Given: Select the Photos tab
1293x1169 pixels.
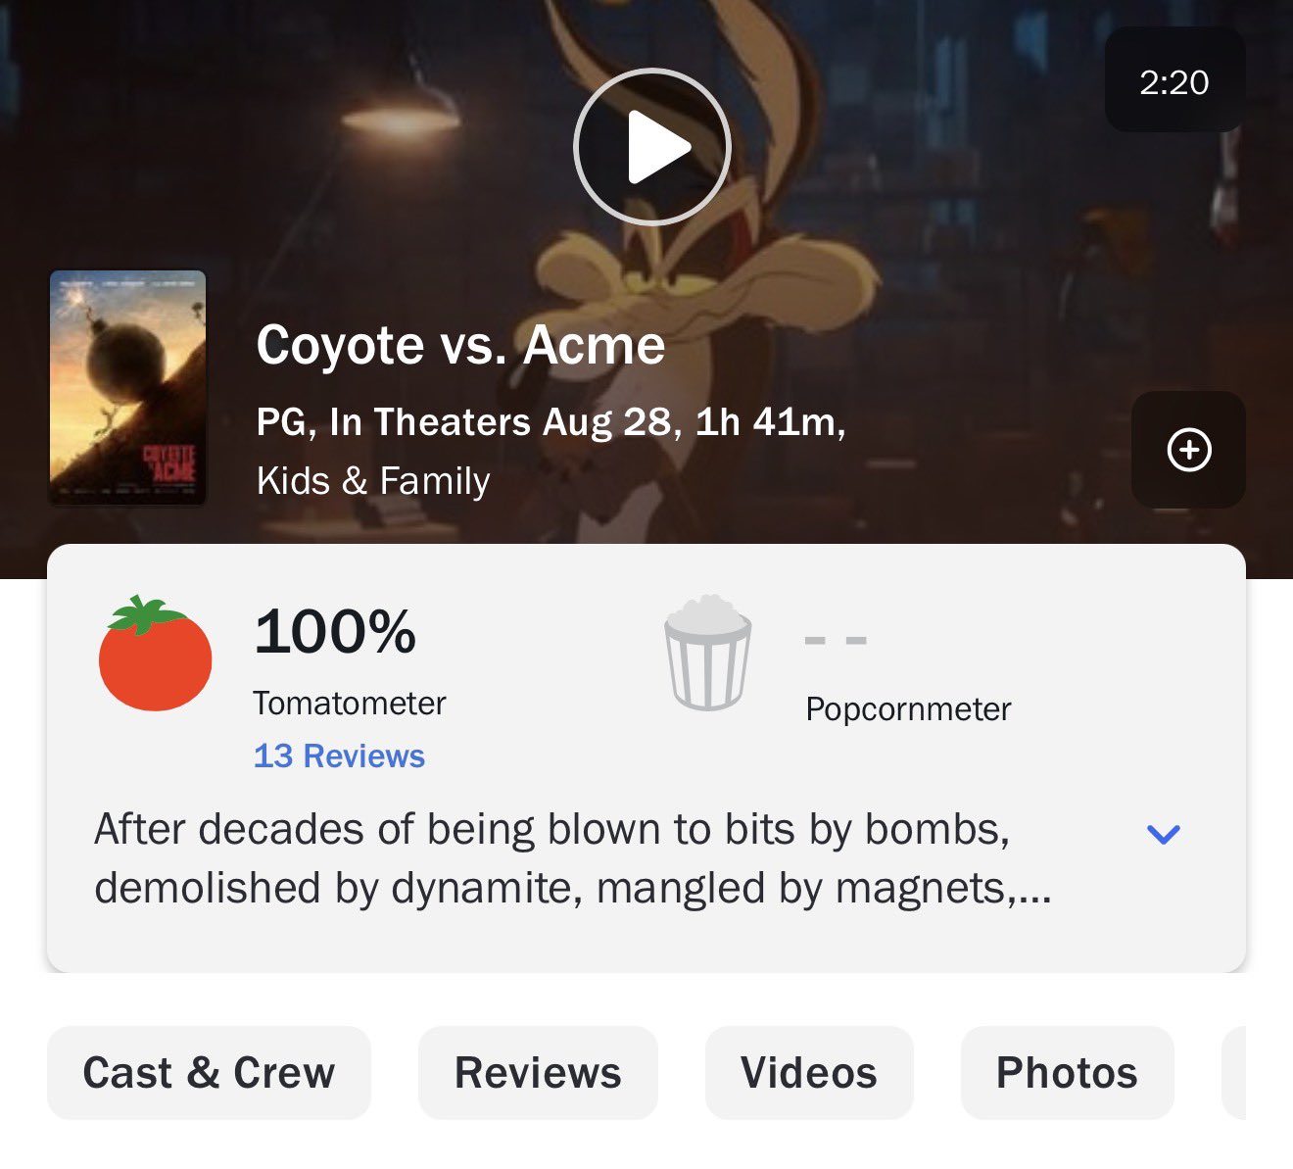Looking at the screenshot, I should click(1067, 1072).
